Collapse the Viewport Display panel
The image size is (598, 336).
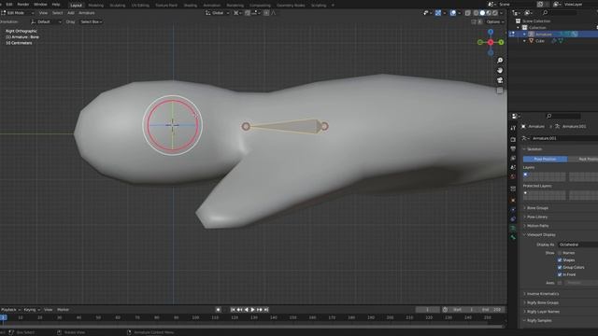[541, 235]
